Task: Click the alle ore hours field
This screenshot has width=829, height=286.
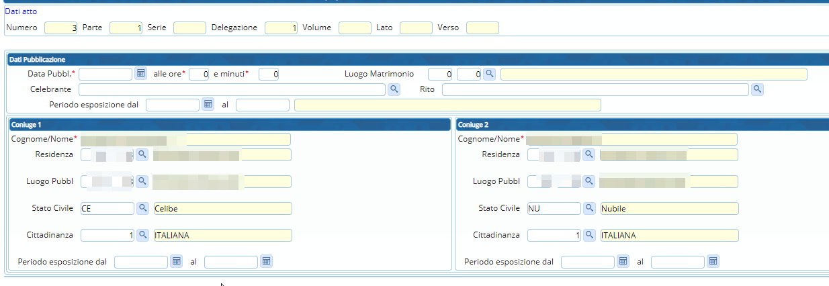Action: point(199,74)
